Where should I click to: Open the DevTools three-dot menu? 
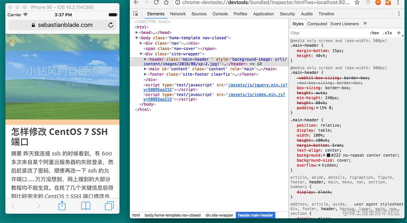(399, 14)
